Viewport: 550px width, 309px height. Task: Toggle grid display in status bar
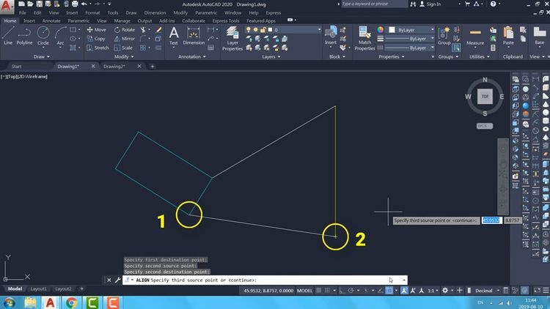click(x=319, y=291)
